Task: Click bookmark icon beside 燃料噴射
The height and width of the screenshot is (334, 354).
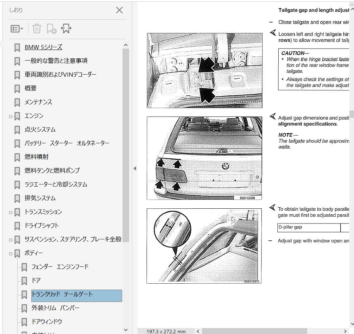Action: (x=17, y=157)
